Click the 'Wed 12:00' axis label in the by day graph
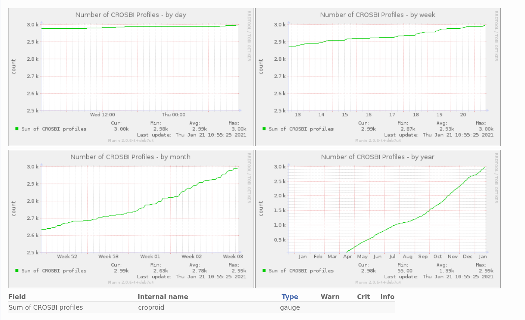The height and width of the screenshot is (320, 525). click(103, 115)
